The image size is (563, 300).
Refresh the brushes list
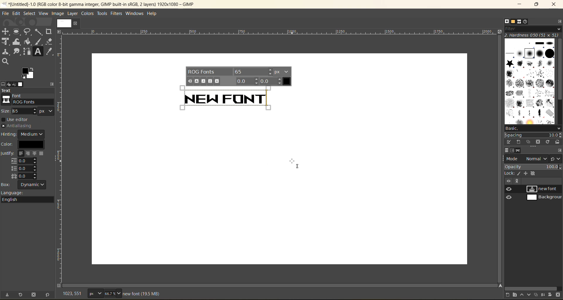[x=548, y=142]
